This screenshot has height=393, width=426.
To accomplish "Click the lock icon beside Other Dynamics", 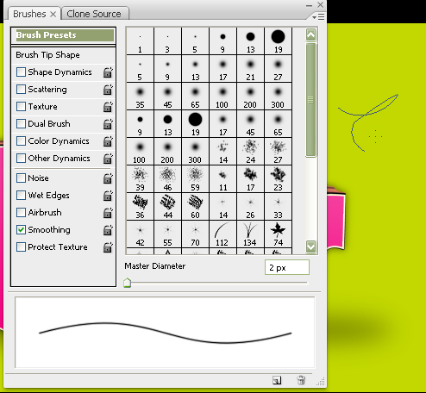I will click(x=108, y=159).
